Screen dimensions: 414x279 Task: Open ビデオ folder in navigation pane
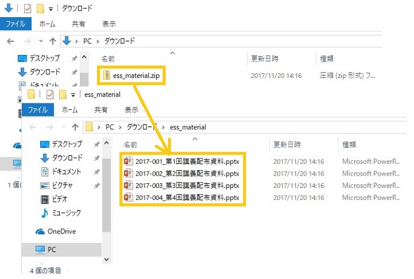pos(59,199)
